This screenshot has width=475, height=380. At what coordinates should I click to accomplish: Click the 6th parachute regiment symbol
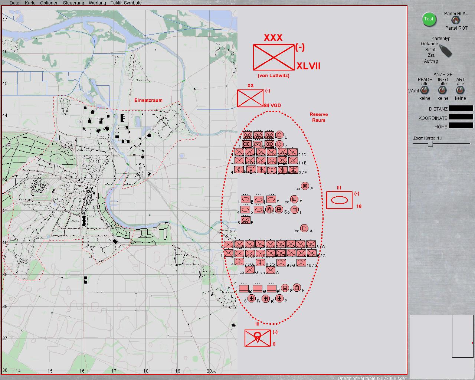pos(257,338)
